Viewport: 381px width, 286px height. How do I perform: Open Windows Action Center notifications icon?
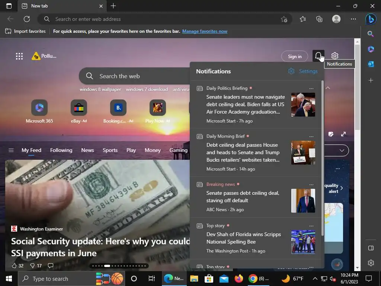point(369,279)
